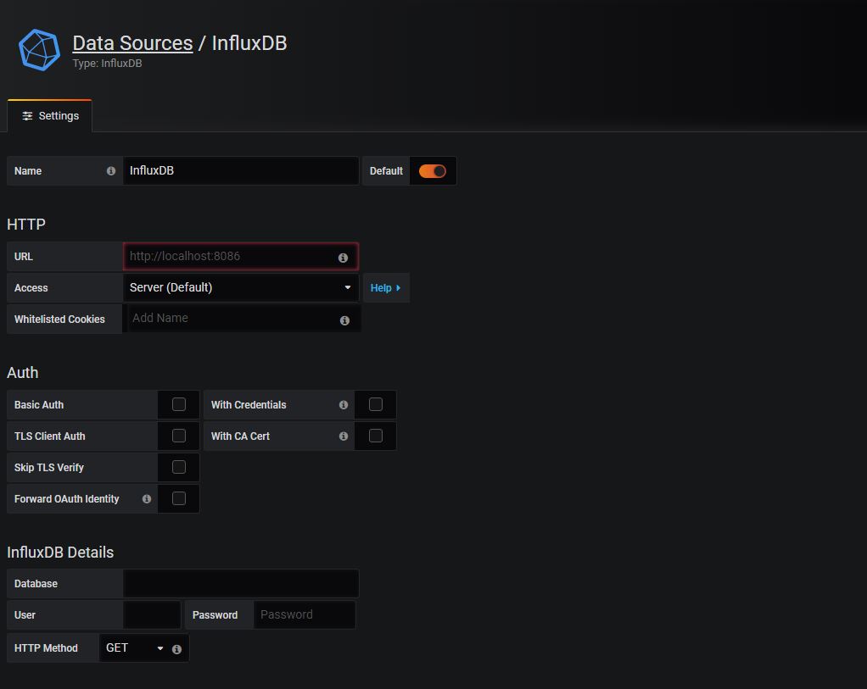The image size is (867, 689).
Task: Click the Whitelisted Cookies Add Name field
Action: pyautogui.click(x=241, y=319)
